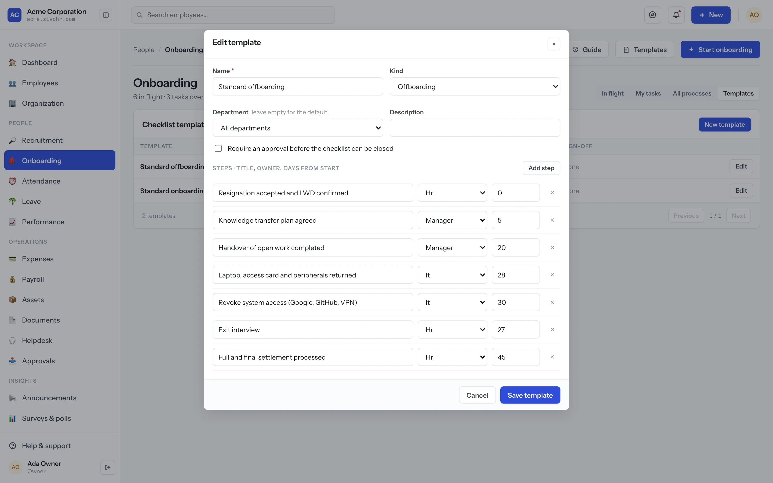The width and height of the screenshot is (773, 483).
Task: Open Performance in the sidebar
Action: point(60,222)
